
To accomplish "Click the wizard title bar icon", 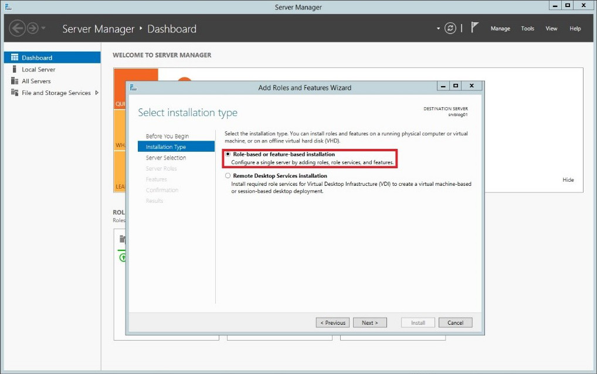I will coord(133,87).
